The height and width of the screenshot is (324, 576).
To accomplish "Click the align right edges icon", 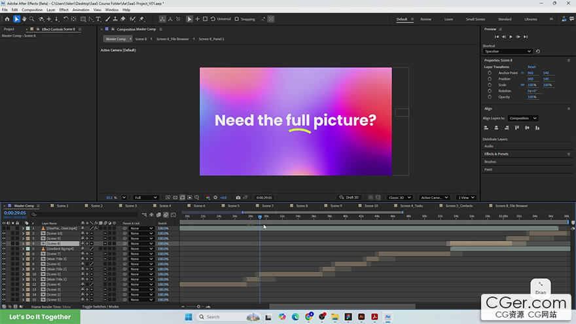I will (507, 128).
